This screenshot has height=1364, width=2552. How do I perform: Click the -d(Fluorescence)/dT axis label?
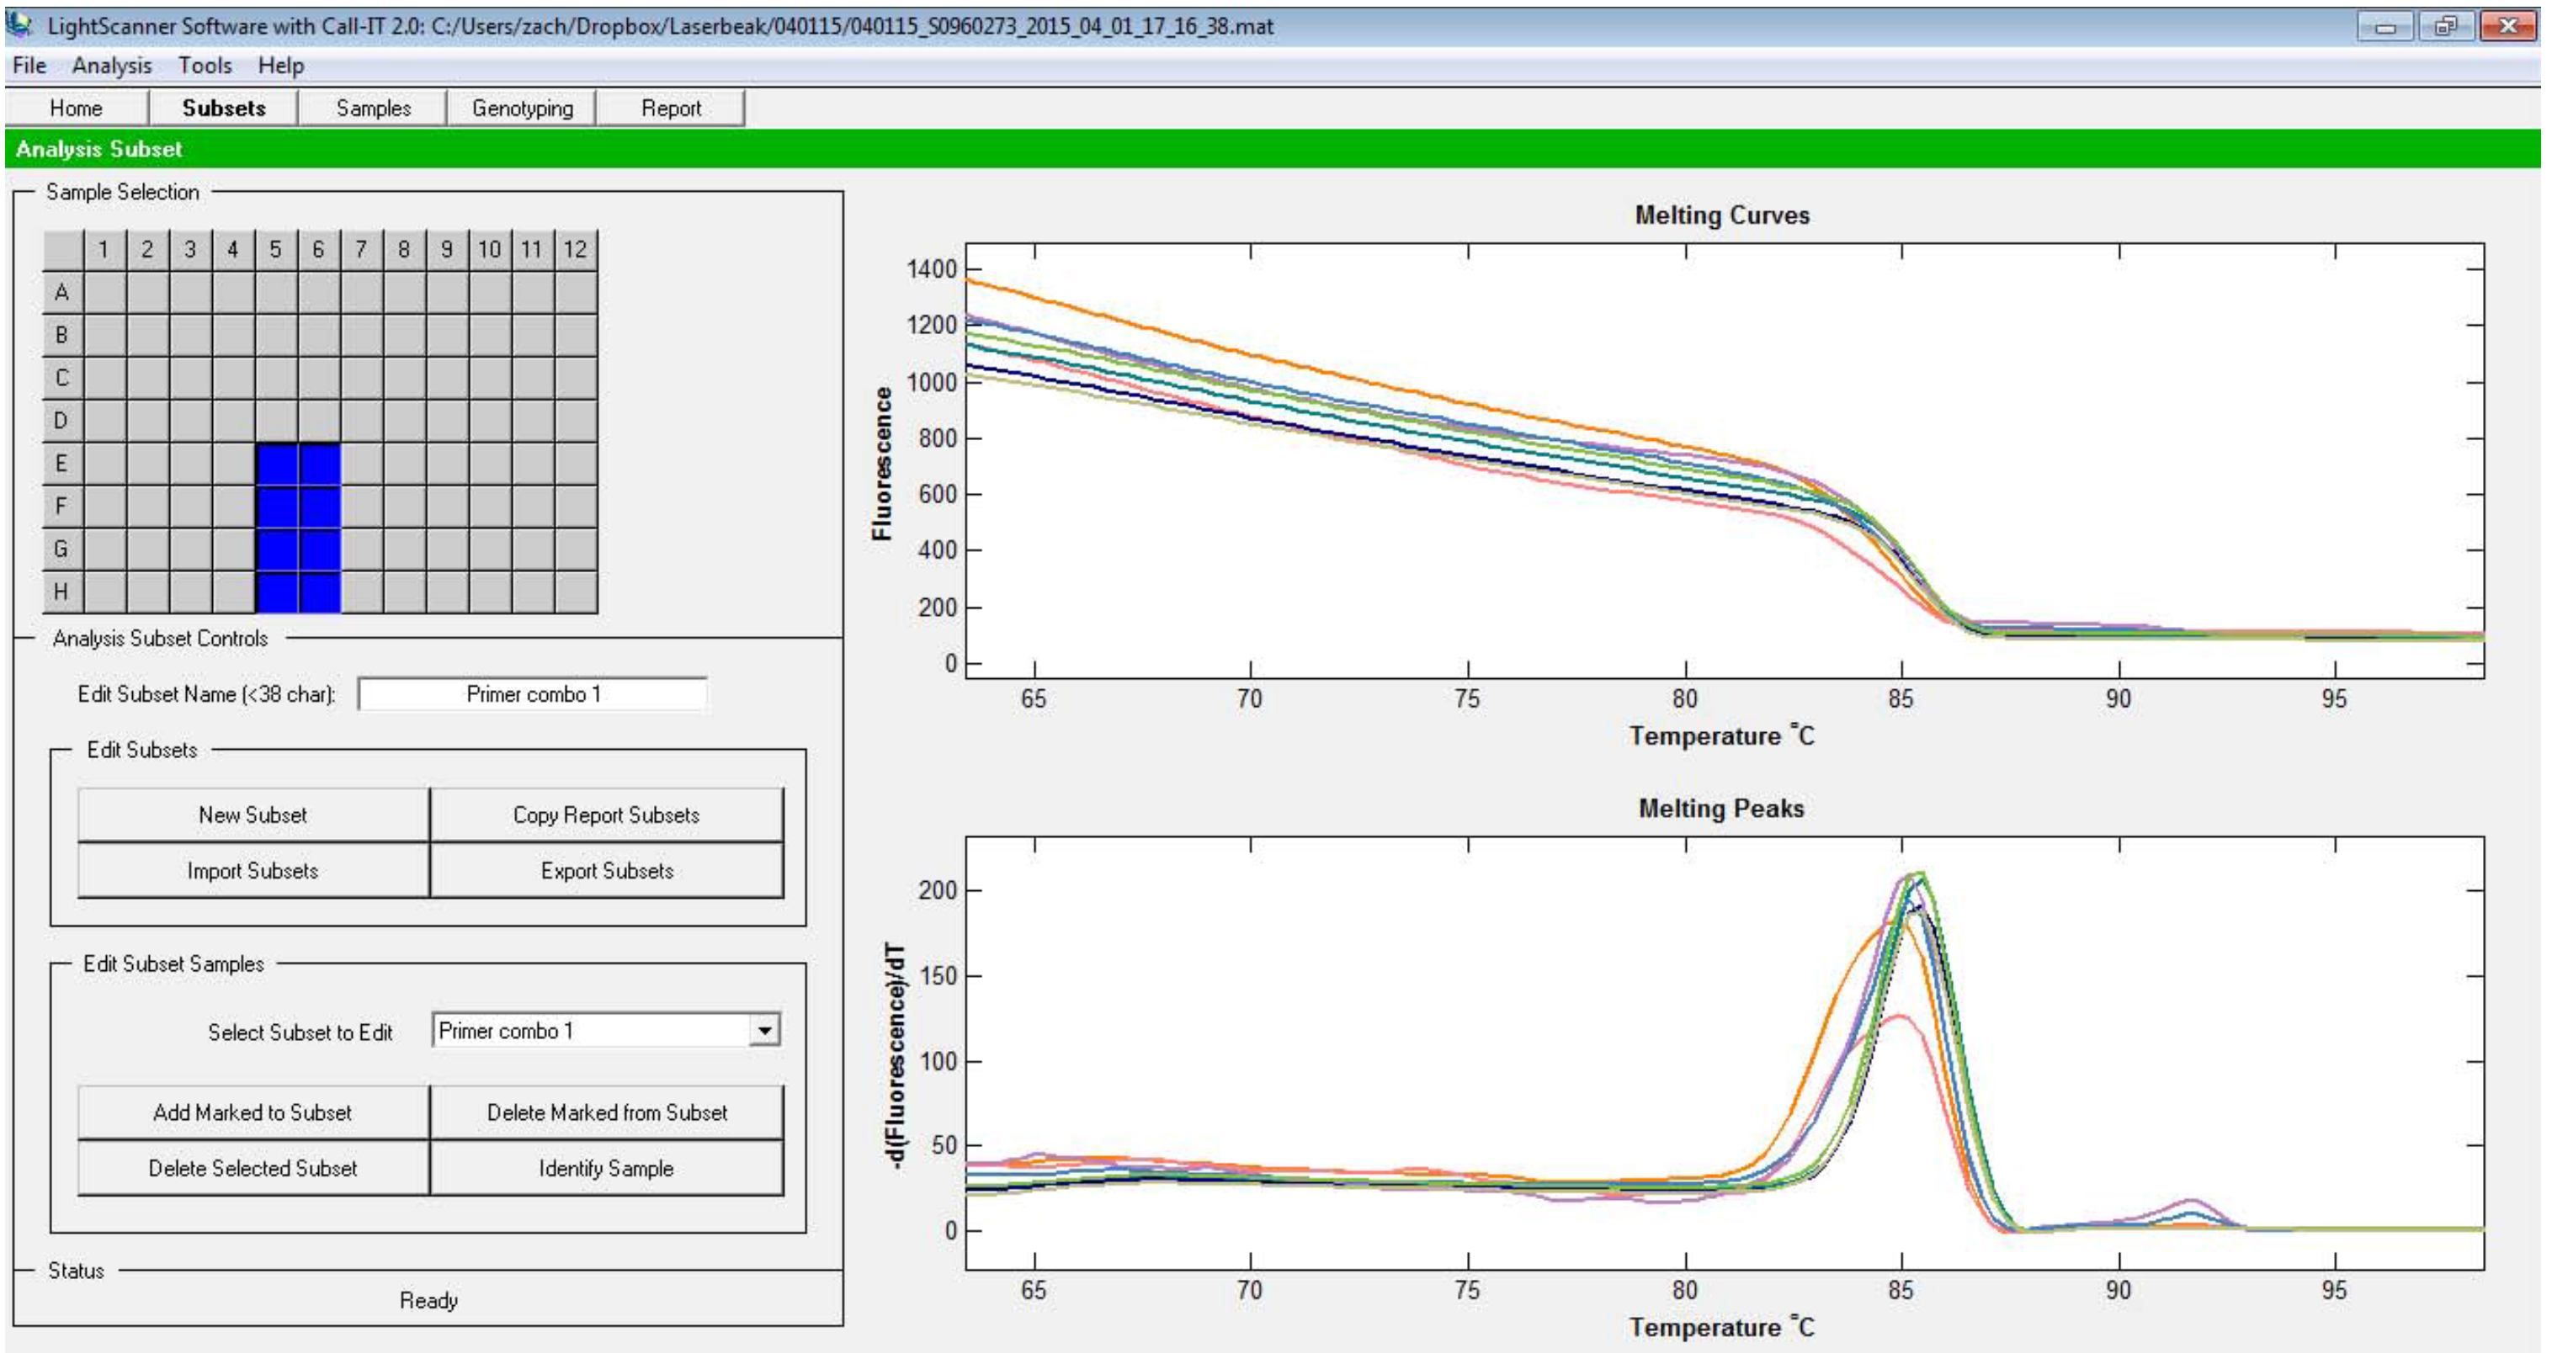tap(895, 1054)
